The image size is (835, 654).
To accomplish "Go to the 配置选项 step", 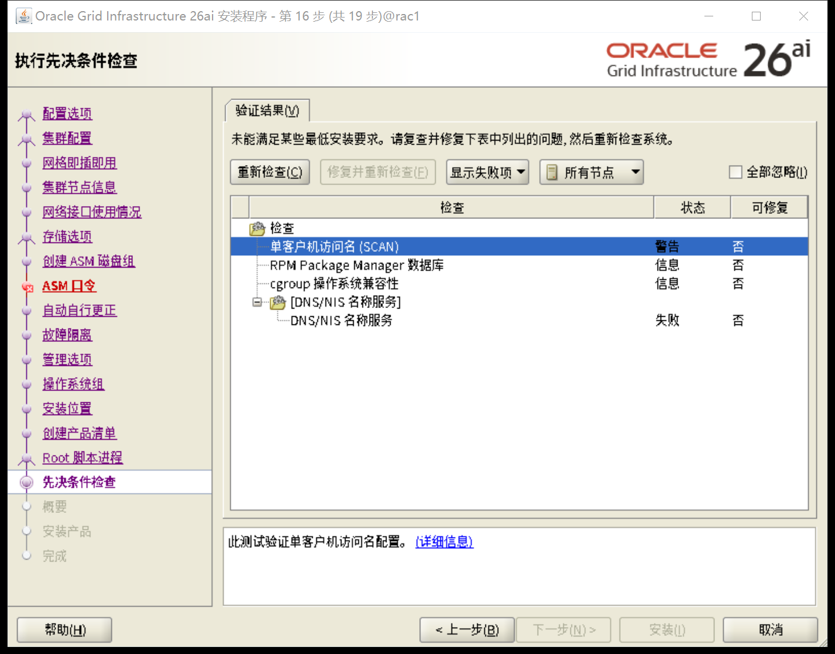I will (x=67, y=114).
